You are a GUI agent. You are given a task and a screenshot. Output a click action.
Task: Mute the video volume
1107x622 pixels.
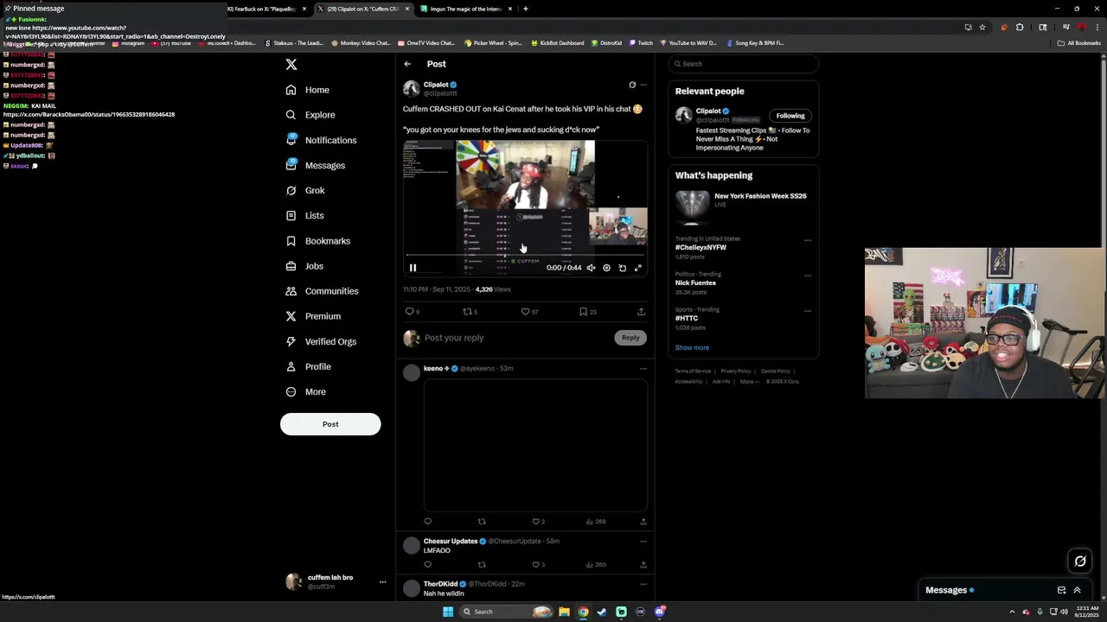point(591,268)
